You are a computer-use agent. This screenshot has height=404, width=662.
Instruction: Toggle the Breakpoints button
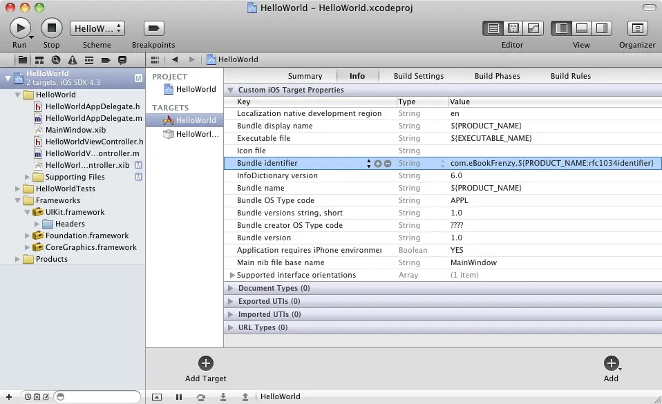pos(153,28)
